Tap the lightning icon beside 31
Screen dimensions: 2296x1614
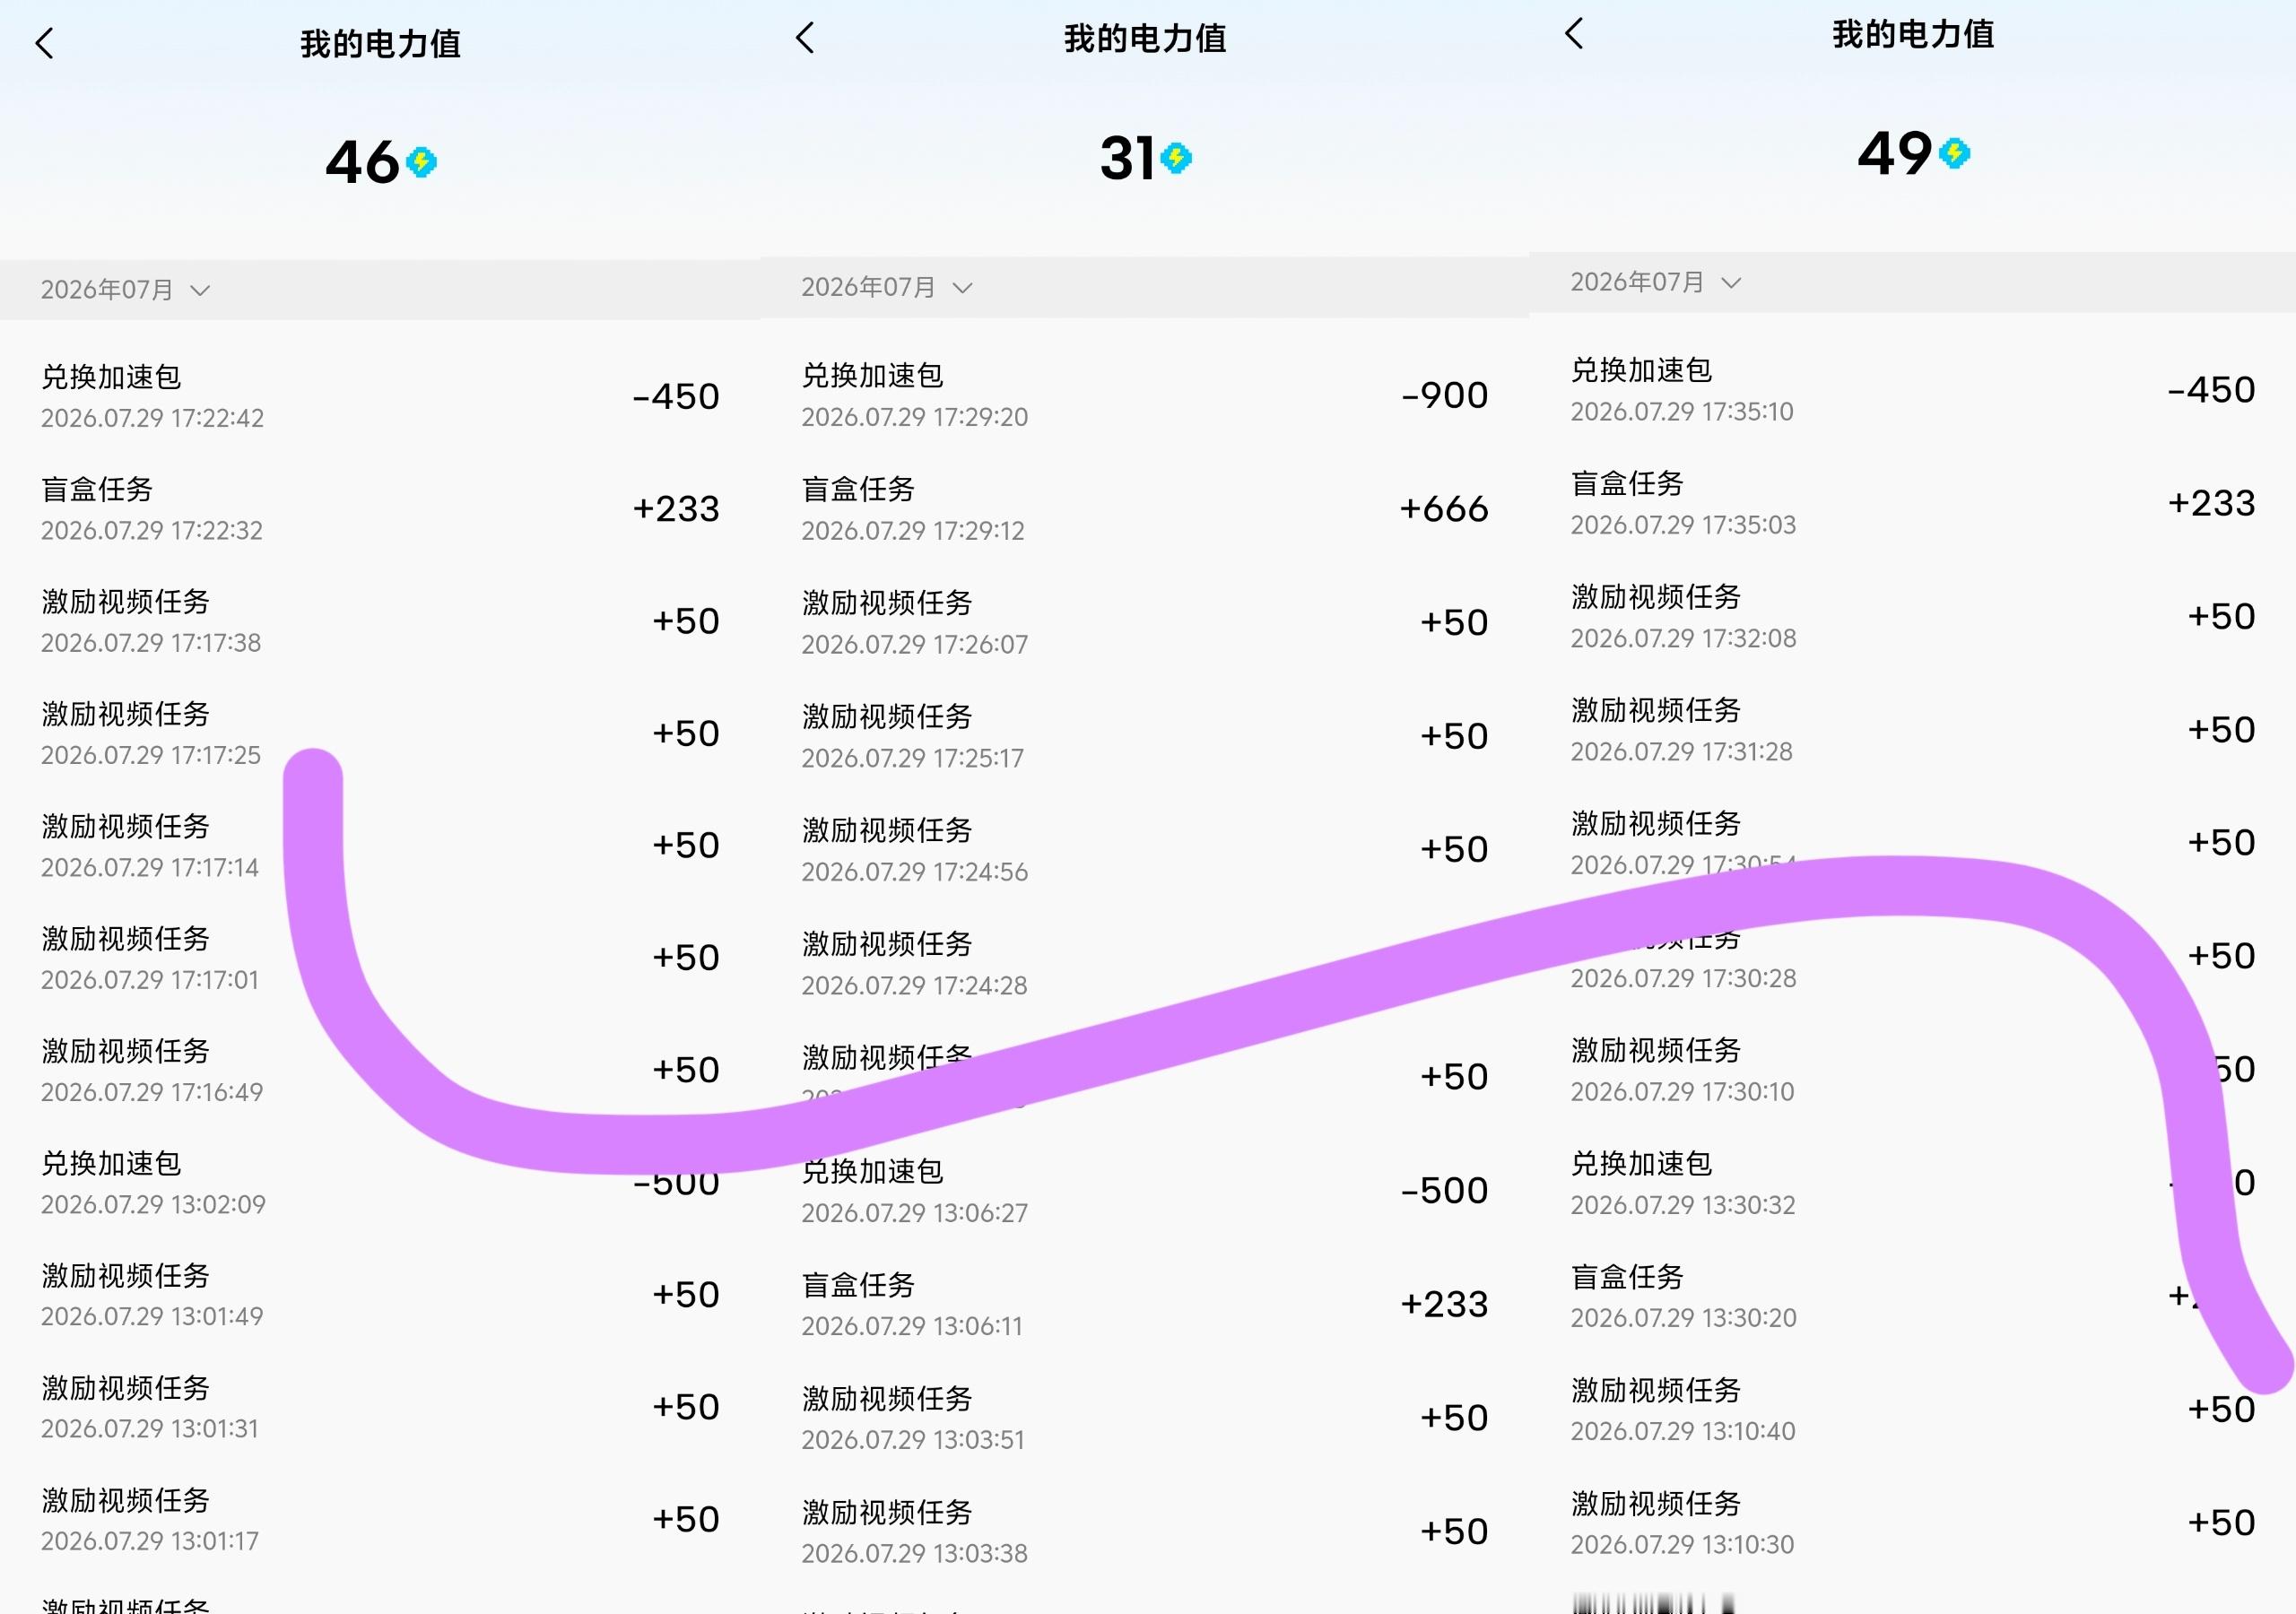(1176, 158)
